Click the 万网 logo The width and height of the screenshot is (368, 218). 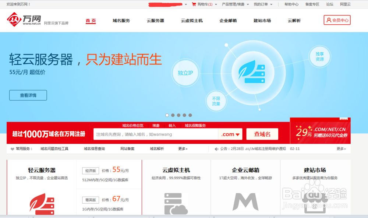pyautogui.click(x=24, y=19)
